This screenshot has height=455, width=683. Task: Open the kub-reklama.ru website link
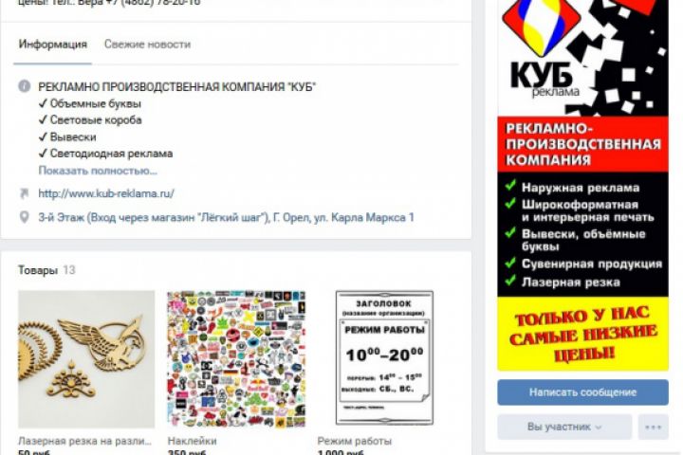(x=106, y=193)
